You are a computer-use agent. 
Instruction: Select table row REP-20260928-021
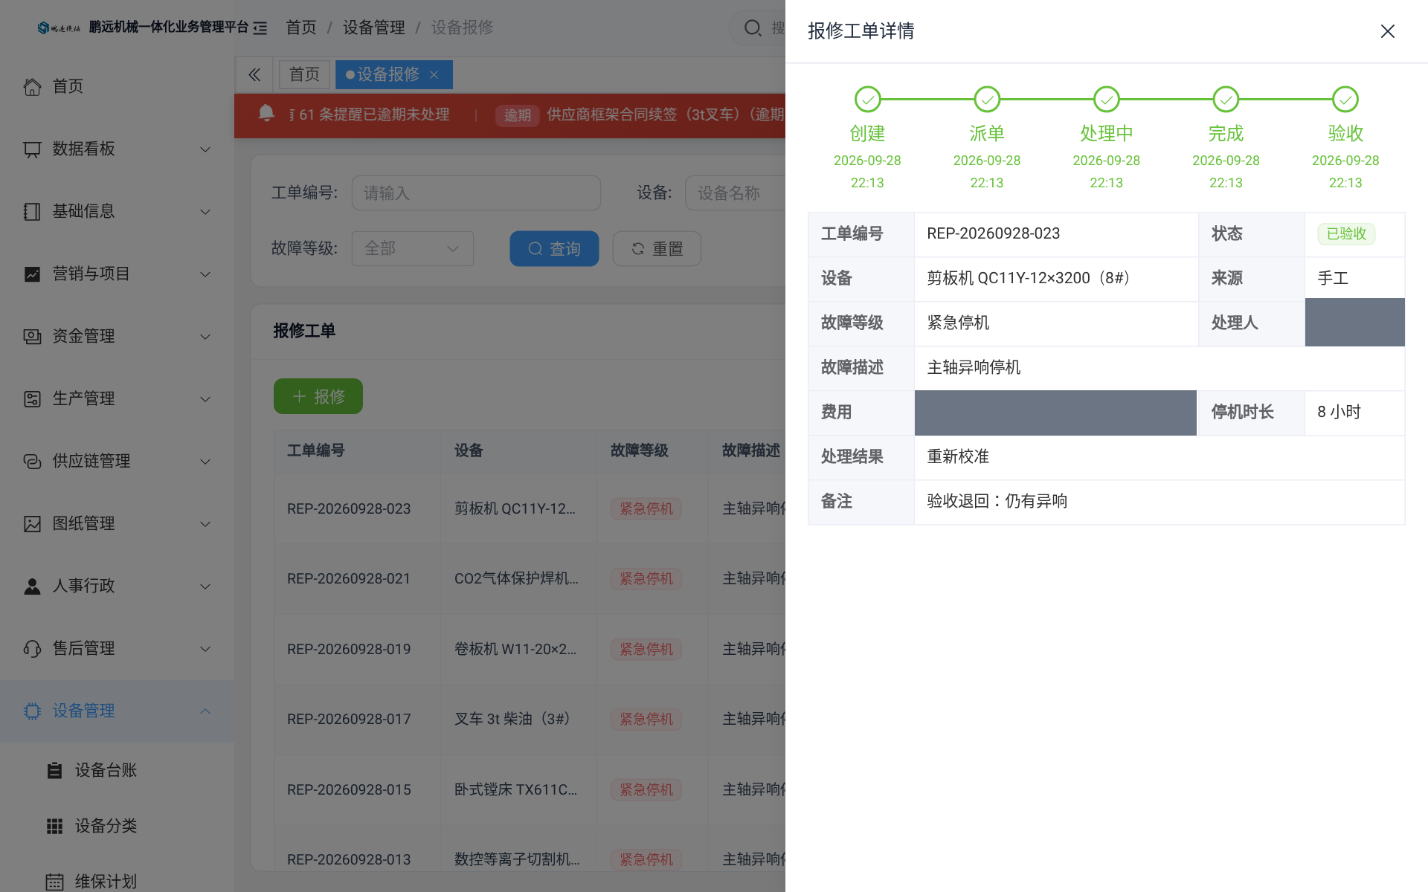[530, 578]
